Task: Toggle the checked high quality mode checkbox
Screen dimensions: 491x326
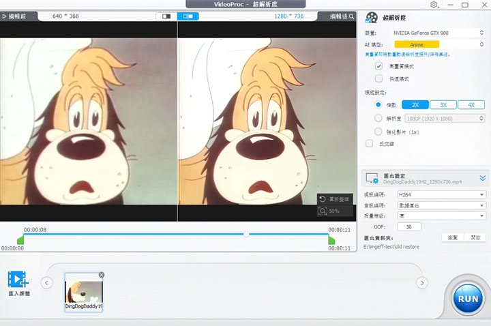Action: pos(378,66)
